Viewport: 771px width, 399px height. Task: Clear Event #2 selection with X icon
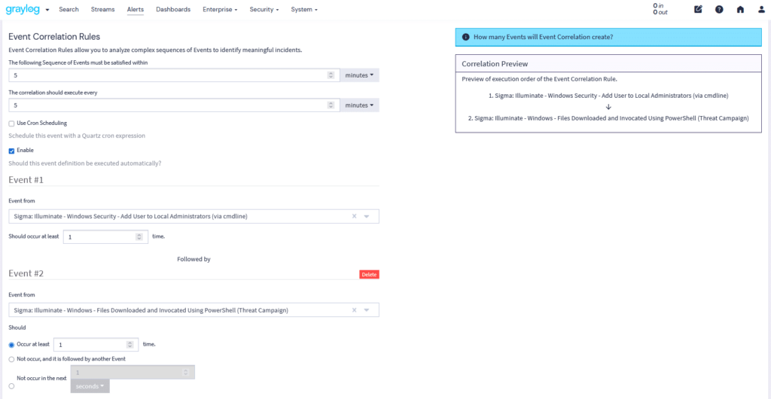pyautogui.click(x=354, y=310)
